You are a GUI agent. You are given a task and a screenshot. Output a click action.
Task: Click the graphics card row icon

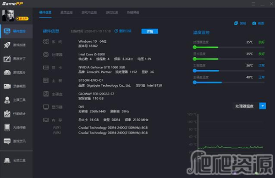46,67
